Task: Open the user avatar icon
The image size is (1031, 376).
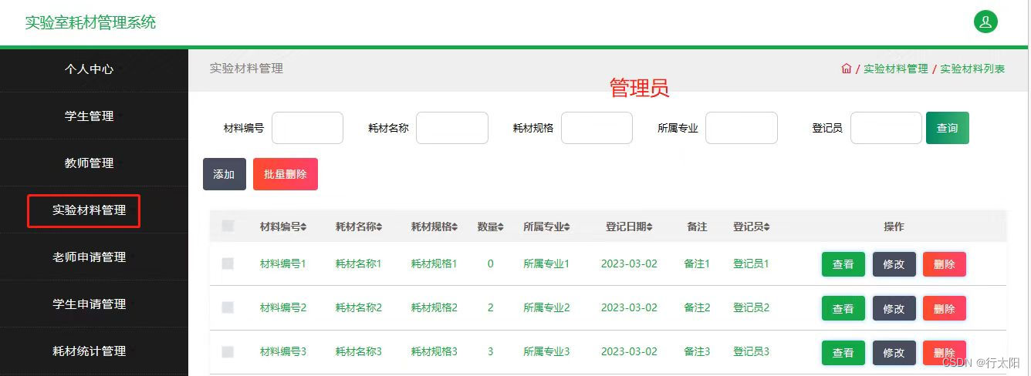Action: point(985,22)
